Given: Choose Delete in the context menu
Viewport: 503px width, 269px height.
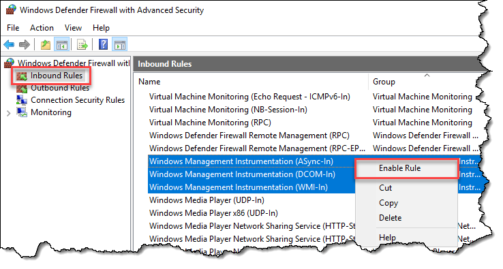Looking at the screenshot, I should coord(390,218).
